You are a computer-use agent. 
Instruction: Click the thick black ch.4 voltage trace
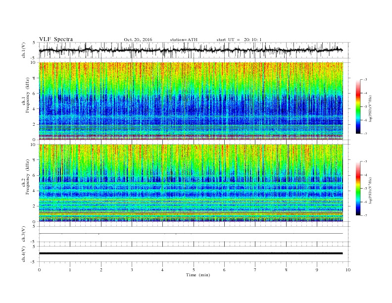click(x=191, y=253)
